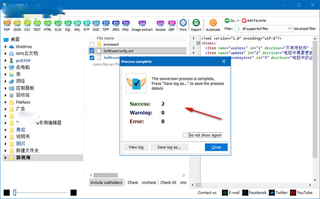Expand the 控制面板 tree node
This screenshot has width=320, height=199.
pos(5,88)
